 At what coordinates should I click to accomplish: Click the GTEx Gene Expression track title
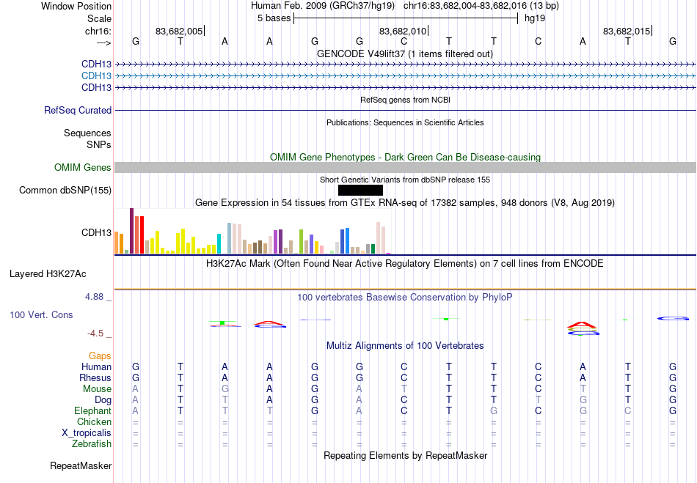click(x=405, y=203)
